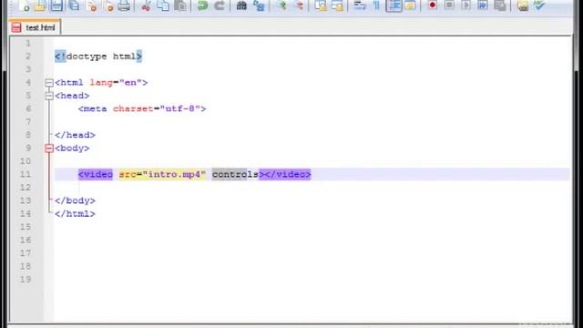Click the Stop recording macro icon
The height and width of the screenshot is (328, 583).
(449, 5)
